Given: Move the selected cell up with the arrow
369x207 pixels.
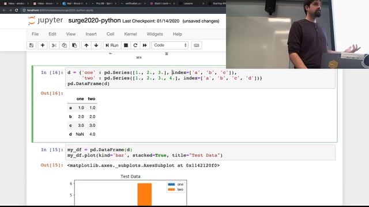Looking at the screenshot, I should tap(86, 45).
